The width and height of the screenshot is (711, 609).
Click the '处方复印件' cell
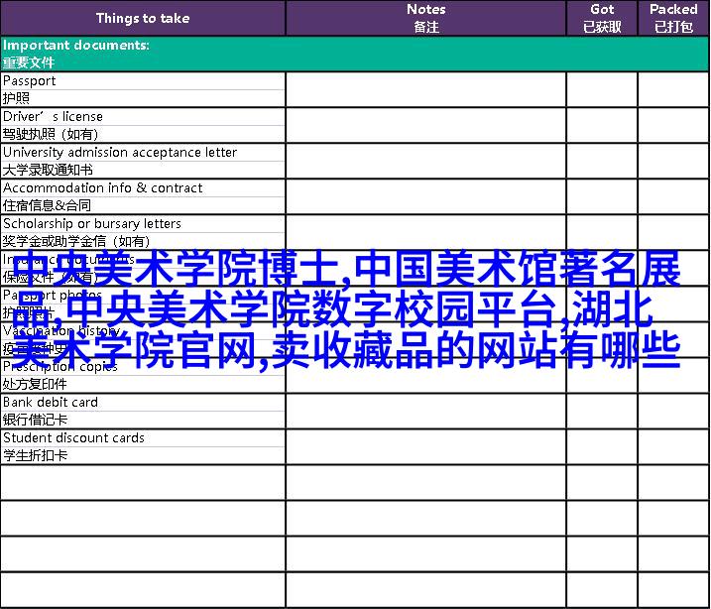143,384
